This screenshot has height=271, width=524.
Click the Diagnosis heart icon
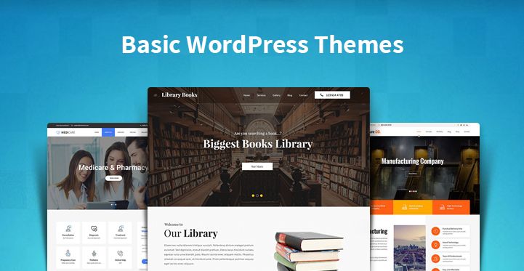click(94, 229)
